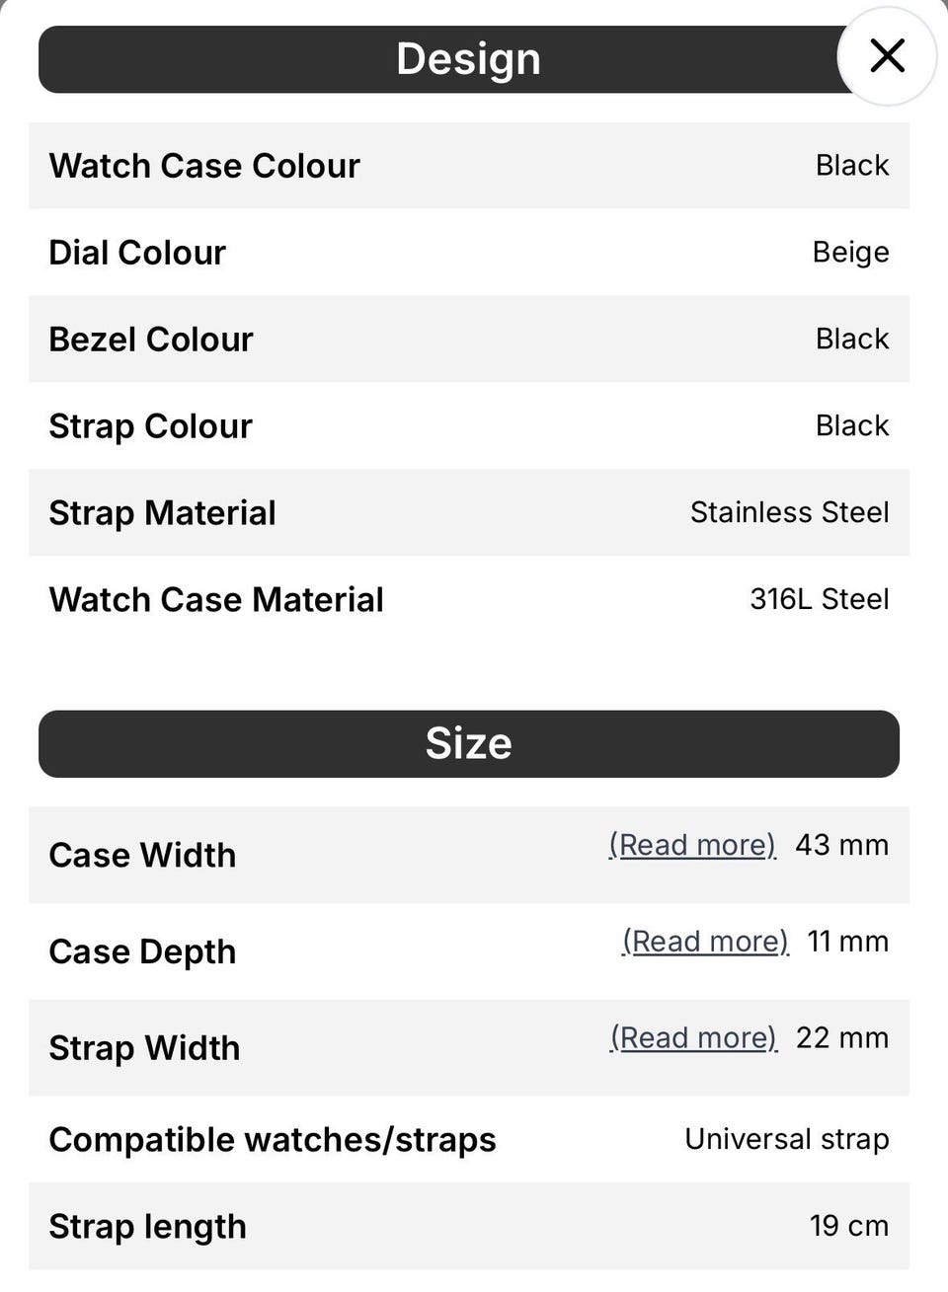Select the Compatible watches/straps label

pyautogui.click(x=273, y=1140)
